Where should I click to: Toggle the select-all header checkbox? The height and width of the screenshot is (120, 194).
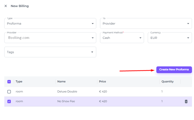(x=9, y=82)
